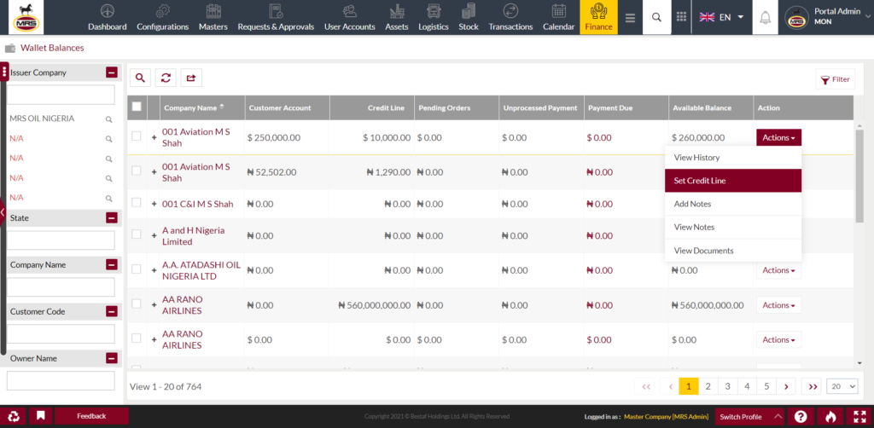The height and width of the screenshot is (428, 874).
Task: Click the Feedback button
Action: point(91,416)
